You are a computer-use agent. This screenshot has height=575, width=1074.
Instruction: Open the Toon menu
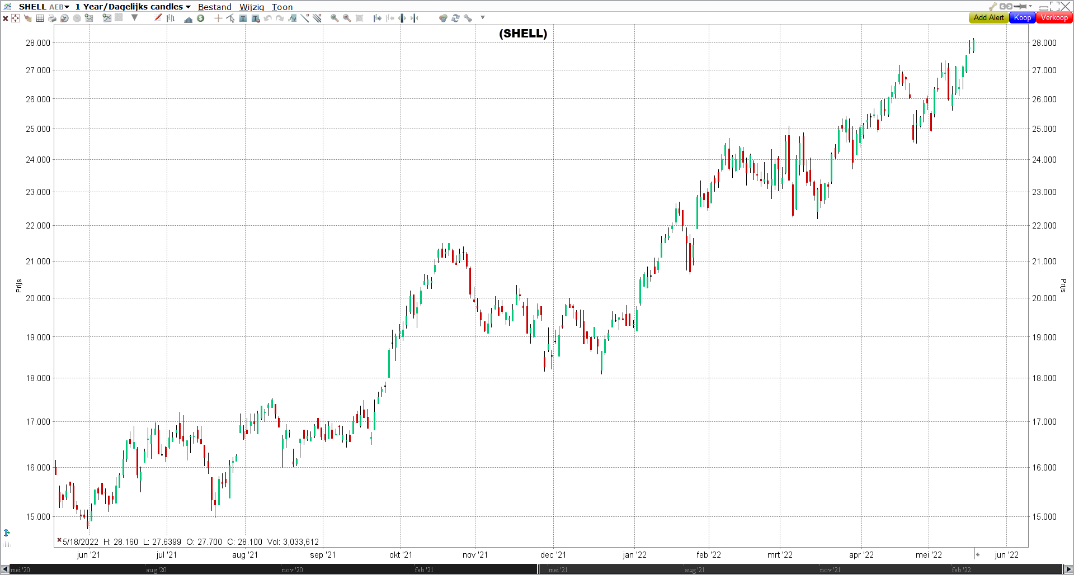(282, 7)
